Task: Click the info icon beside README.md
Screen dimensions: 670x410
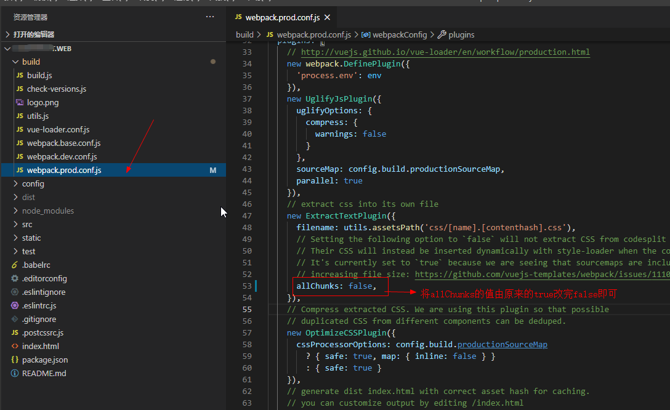Action: pyautogui.click(x=15, y=373)
